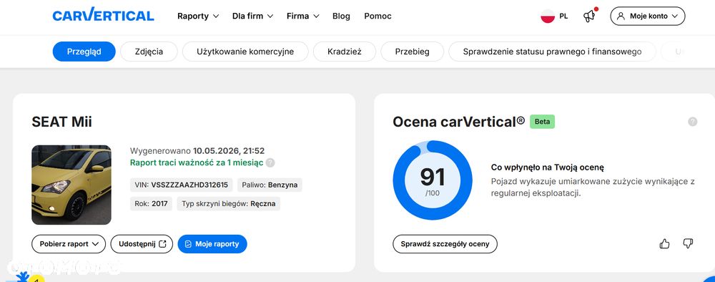Open the Raporty dropdown menu
Viewport: 715px width, 282px height.
pos(198,16)
